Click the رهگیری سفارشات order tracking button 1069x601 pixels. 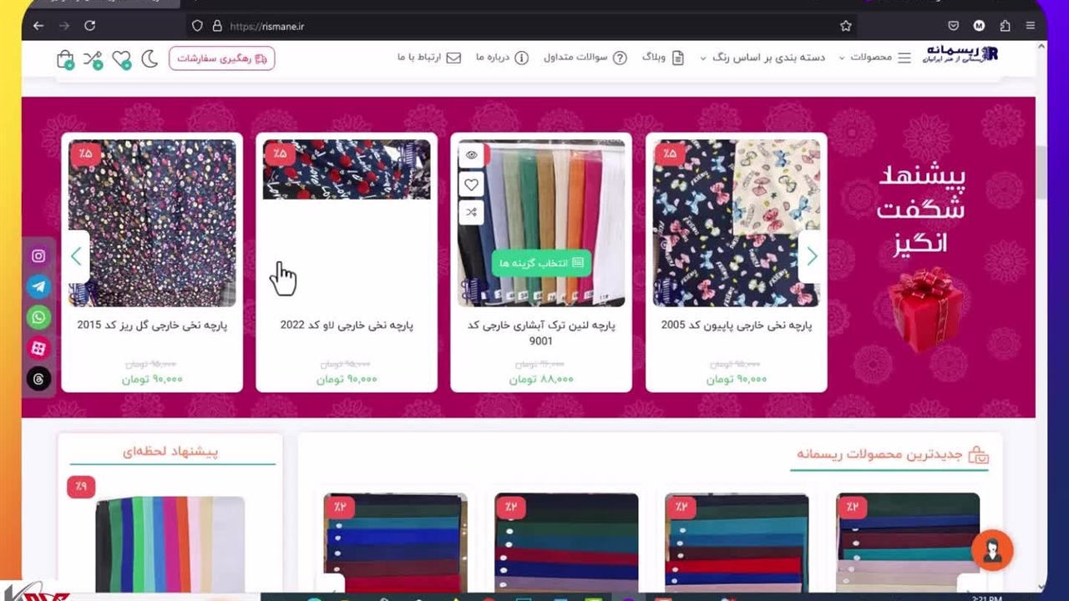pos(221,58)
